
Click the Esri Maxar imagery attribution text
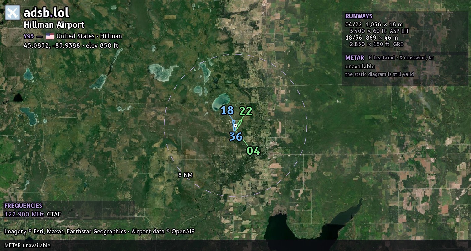(99, 232)
